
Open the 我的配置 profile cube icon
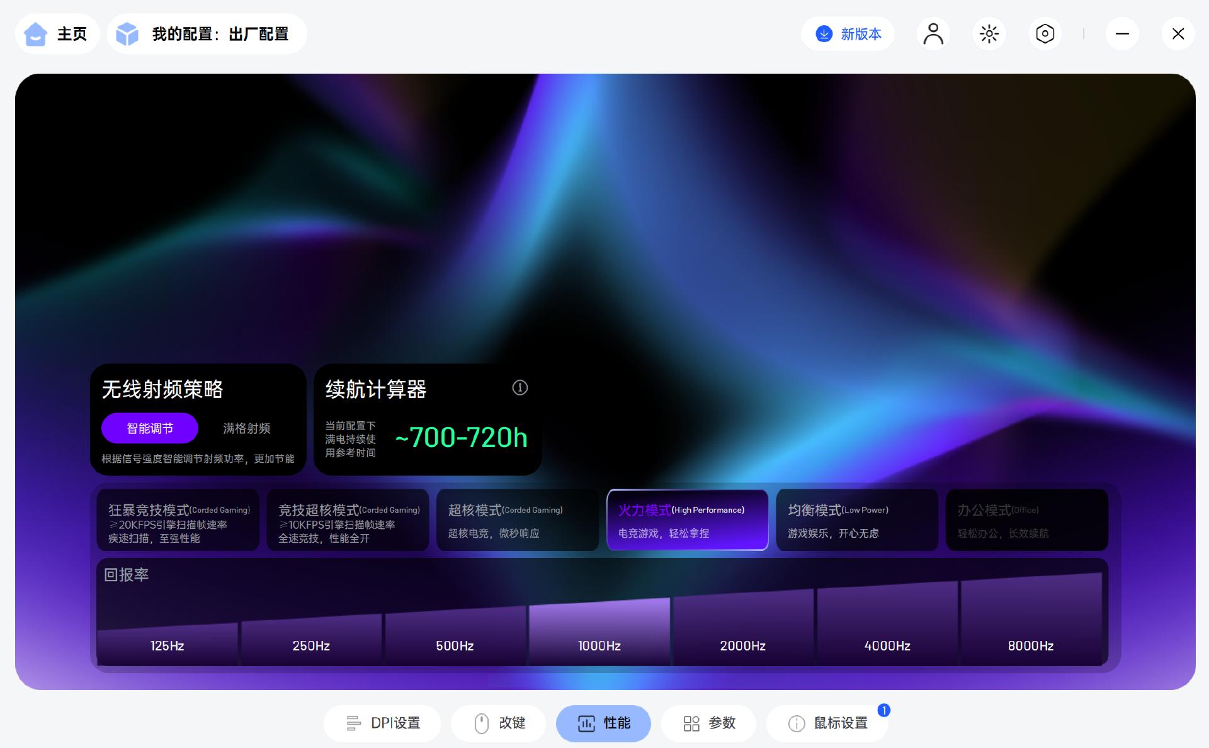coord(127,34)
